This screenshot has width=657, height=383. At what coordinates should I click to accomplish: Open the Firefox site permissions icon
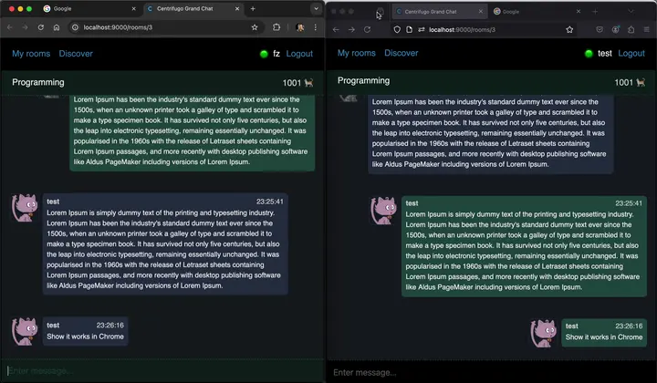coord(421,30)
